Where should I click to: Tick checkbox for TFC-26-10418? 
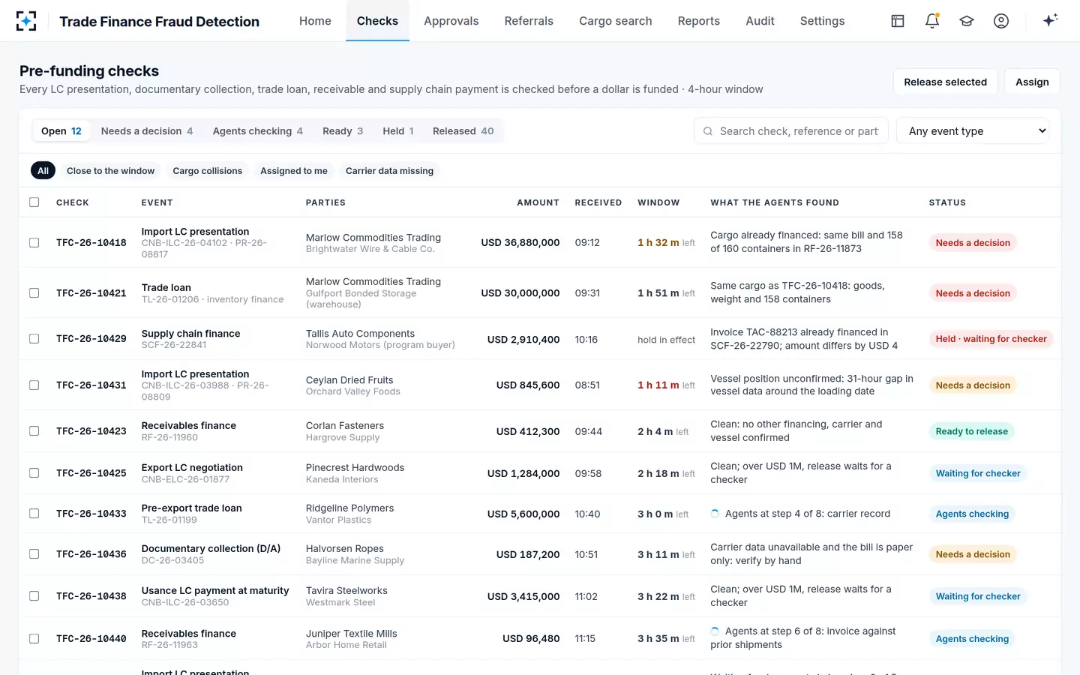pos(34,242)
